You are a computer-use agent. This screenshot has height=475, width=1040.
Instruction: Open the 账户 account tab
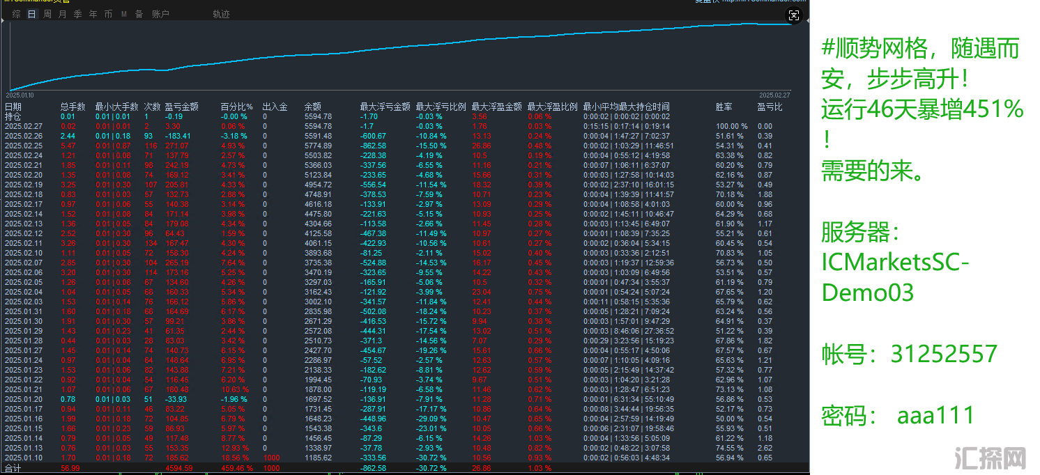(160, 14)
